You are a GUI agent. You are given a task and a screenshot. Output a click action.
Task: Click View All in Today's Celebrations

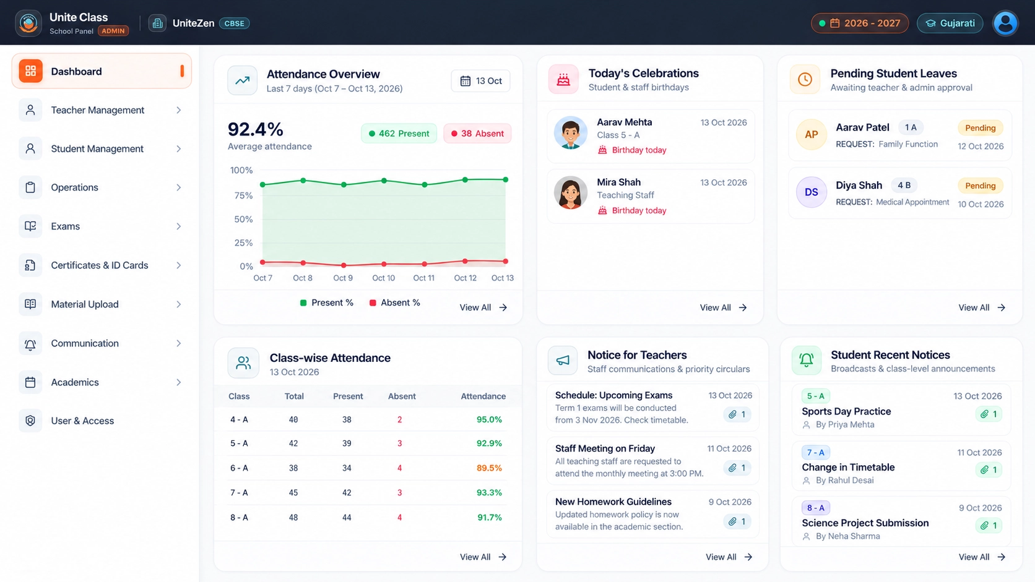coord(723,307)
